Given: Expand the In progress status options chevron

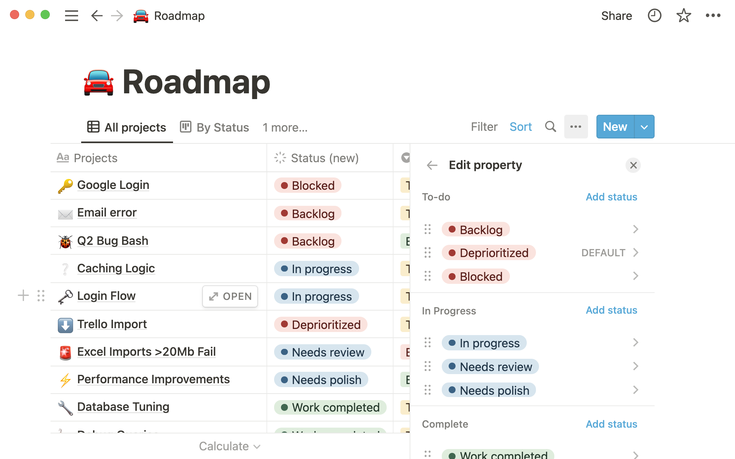Looking at the screenshot, I should pyautogui.click(x=635, y=343).
